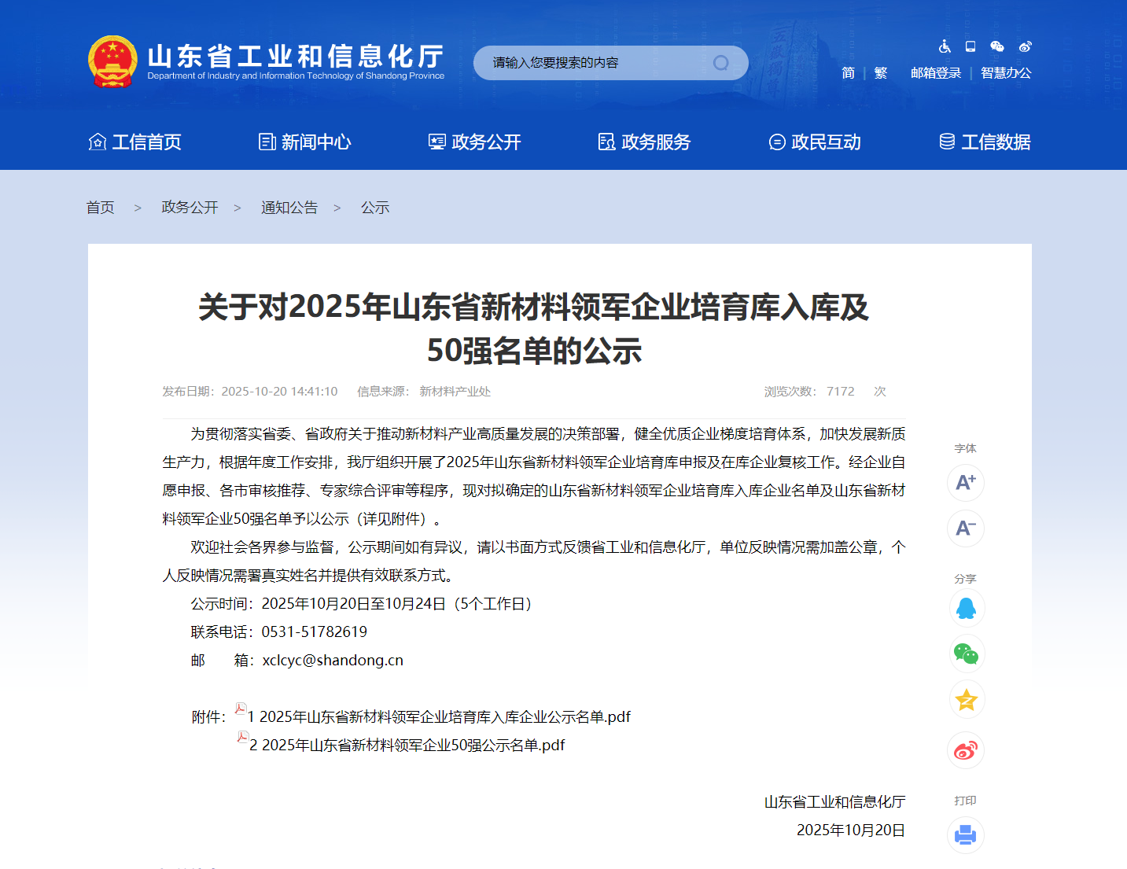Print the page using the printer icon
The width and height of the screenshot is (1127, 869).
pyautogui.click(x=966, y=835)
